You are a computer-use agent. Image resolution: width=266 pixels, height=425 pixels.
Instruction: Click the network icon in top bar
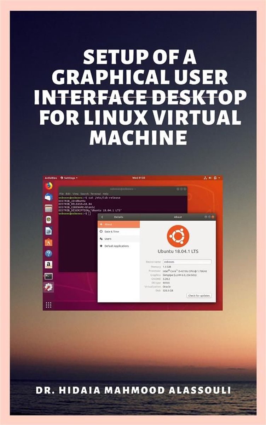point(206,178)
